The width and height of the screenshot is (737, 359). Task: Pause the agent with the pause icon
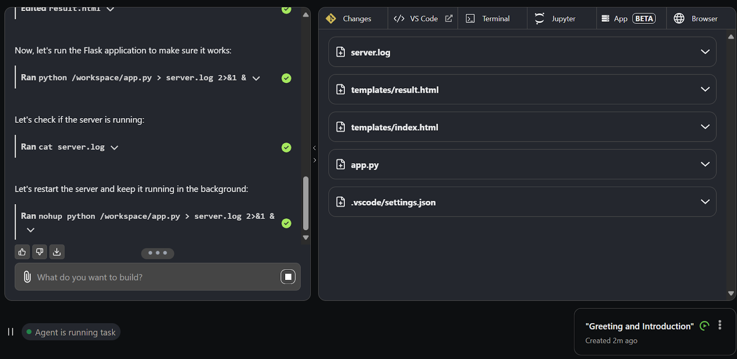(11, 332)
